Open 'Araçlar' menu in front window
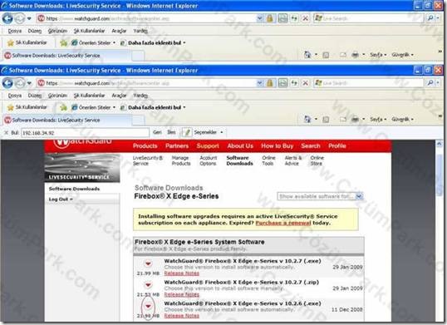The height and width of the screenshot is (325, 447). (119, 96)
